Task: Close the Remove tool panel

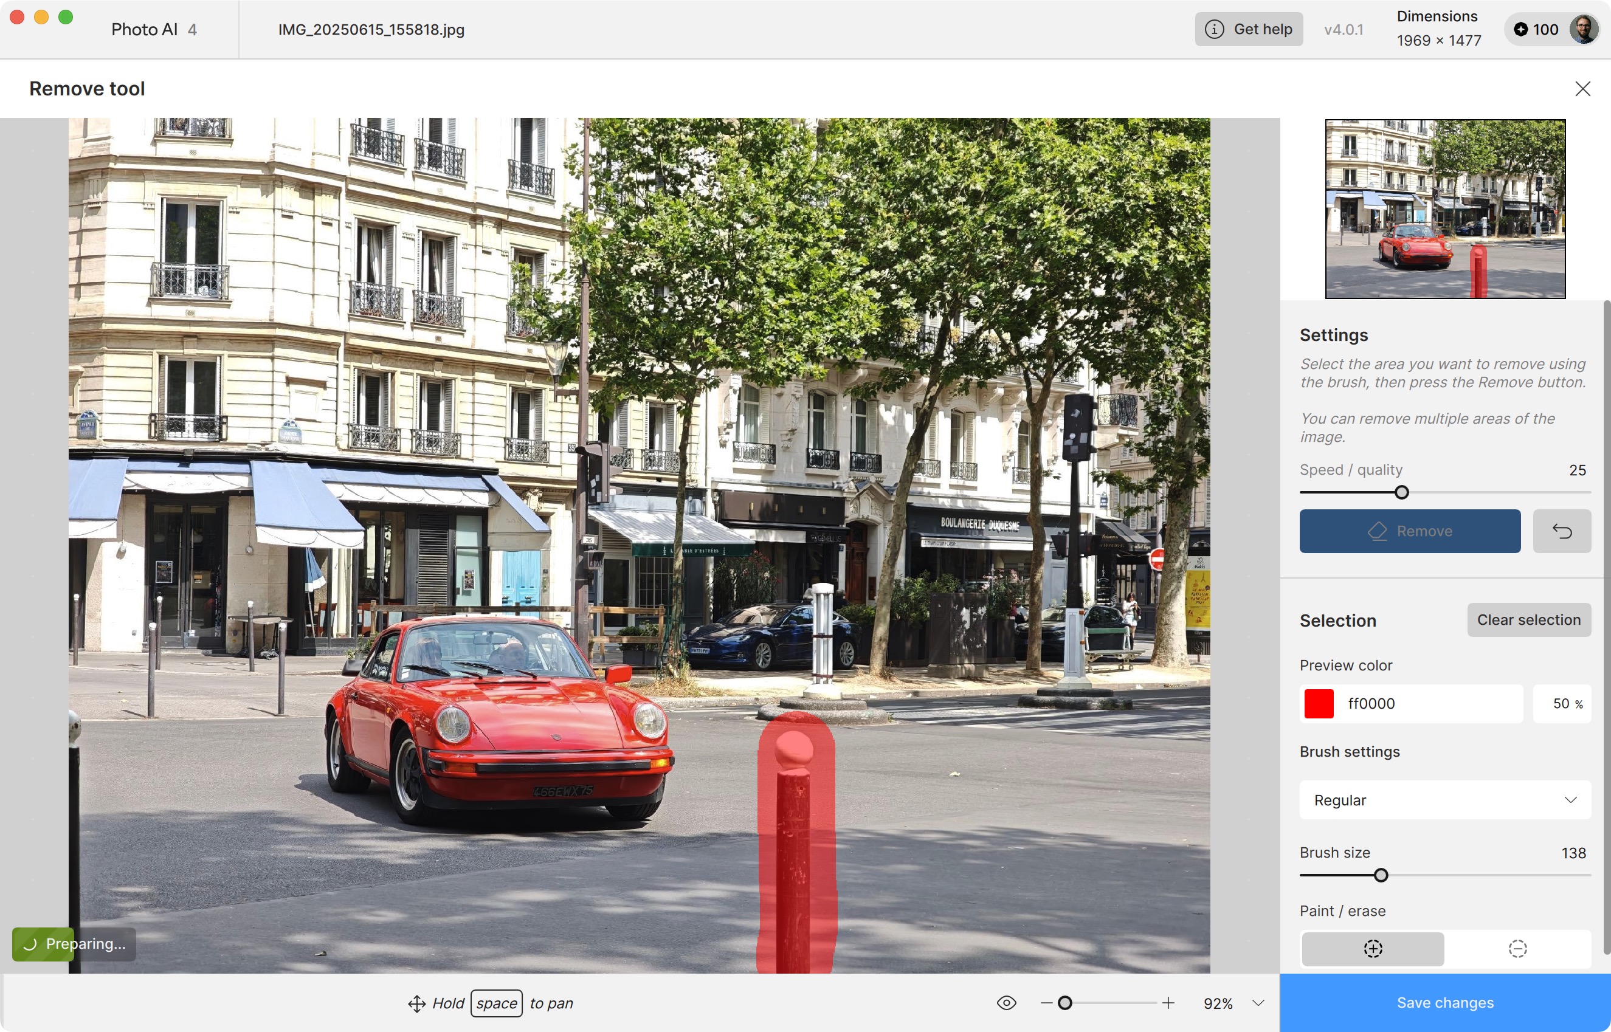Action: (x=1582, y=89)
